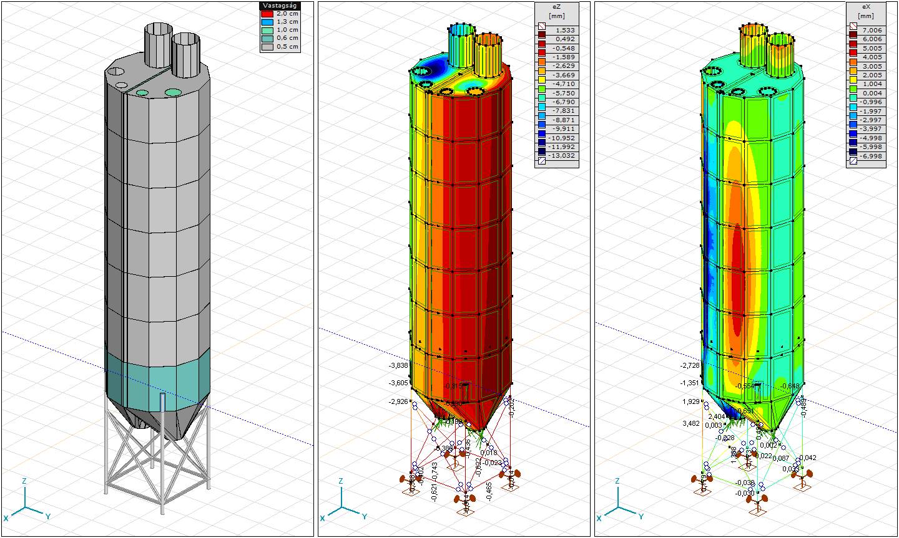899x538 pixels.
Task: Click the -3,838 displacement label in eZ view
Action: point(398,365)
